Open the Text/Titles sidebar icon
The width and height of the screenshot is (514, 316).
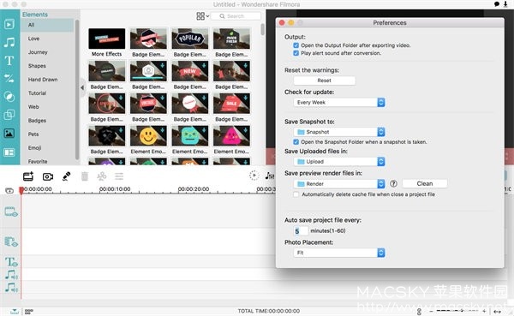(x=9, y=60)
